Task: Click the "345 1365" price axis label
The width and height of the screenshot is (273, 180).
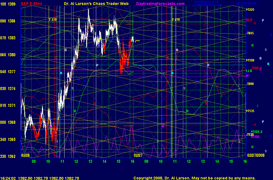Action: tap(8, 139)
